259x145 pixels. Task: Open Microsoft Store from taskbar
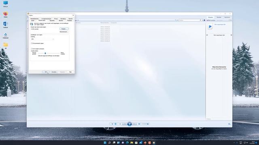[x=136, y=143]
